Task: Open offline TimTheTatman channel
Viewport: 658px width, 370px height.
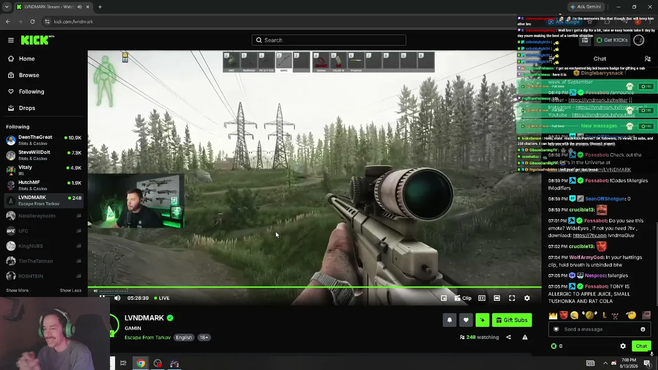Action: coord(44,261)
